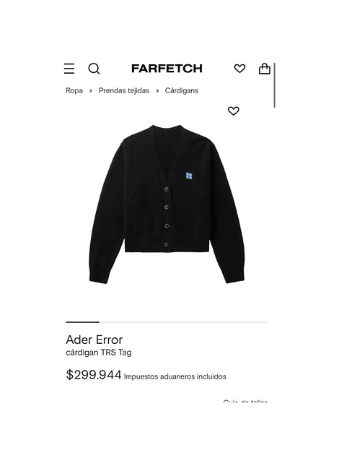Open search with the magnifying glass icon

tap(94, 69)
